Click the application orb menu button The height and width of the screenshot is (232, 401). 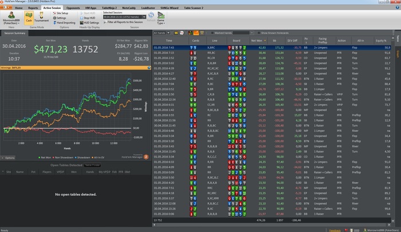6,7
